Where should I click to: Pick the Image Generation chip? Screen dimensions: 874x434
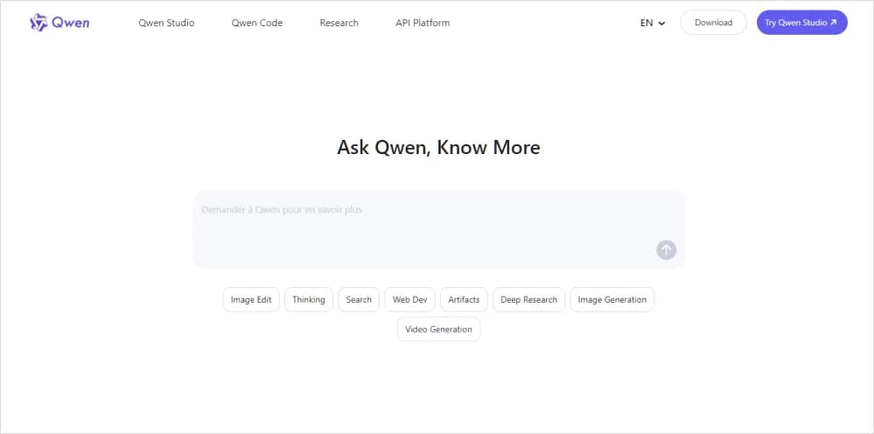point(612,299)
